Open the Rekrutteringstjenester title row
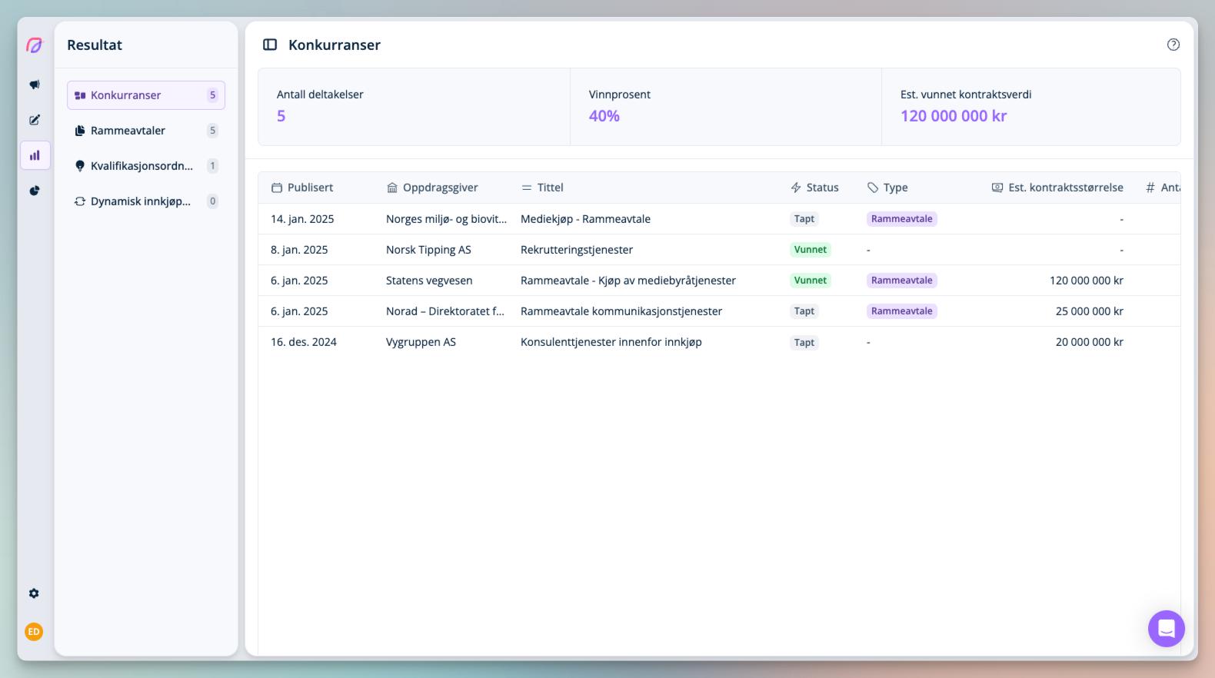Image resolution: width=1215 pixels, height=678 pixels. pos(577,250)
